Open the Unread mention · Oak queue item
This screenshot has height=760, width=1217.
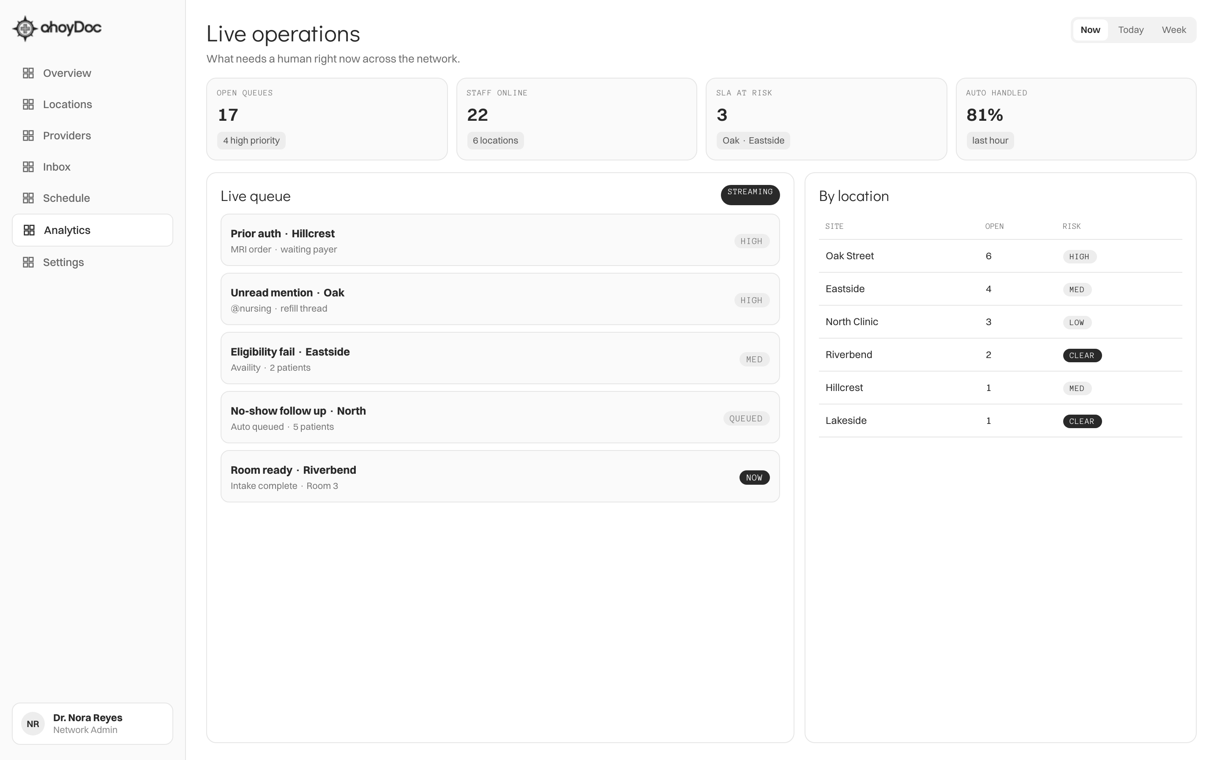(x=500, y=299)
